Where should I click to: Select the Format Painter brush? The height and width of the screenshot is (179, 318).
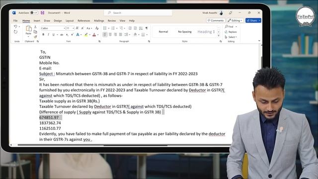(35, 37)
